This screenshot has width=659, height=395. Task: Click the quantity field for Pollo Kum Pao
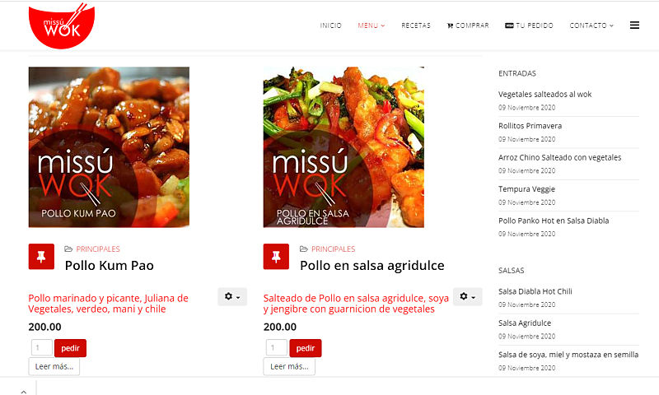41,348
